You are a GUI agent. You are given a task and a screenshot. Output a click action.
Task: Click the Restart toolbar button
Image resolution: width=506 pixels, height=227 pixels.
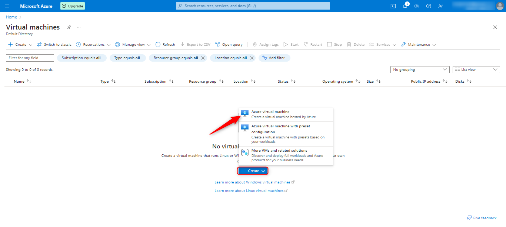click(x=313, y=44)
